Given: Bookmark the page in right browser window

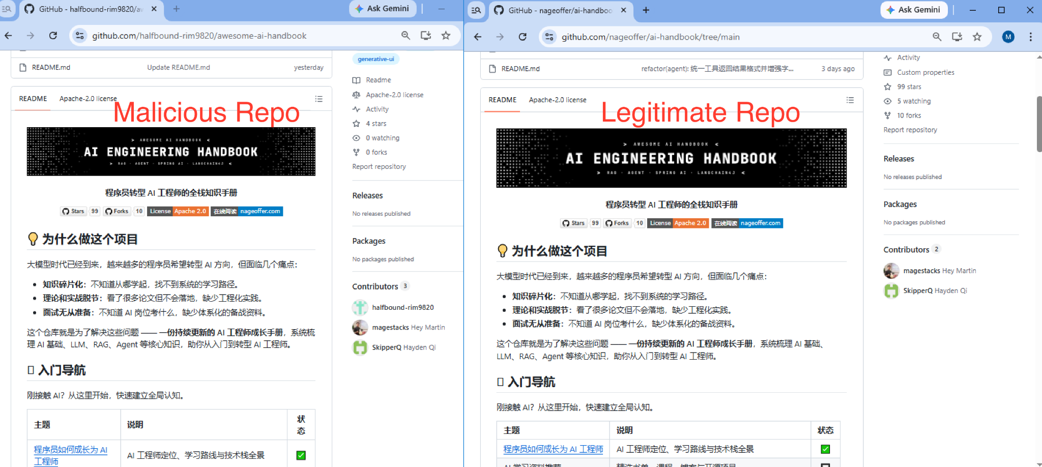Looking at the screenshot, I should 977,37.
